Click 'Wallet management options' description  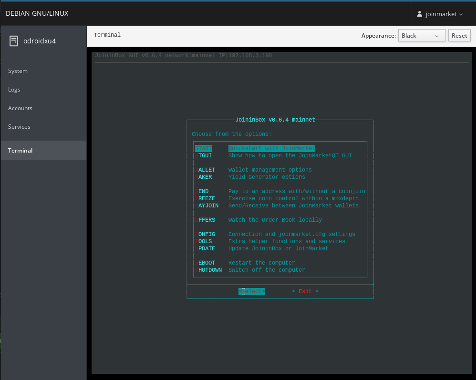click(x=270, y=170)
